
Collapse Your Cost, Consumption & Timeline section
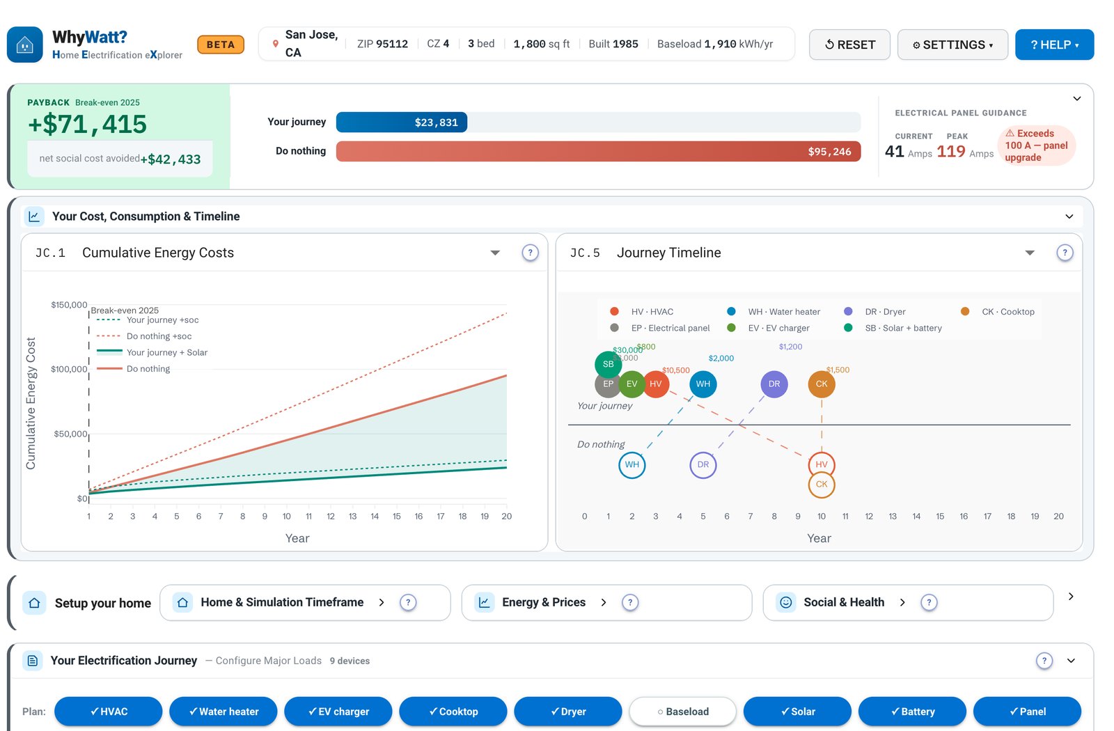1069,217
